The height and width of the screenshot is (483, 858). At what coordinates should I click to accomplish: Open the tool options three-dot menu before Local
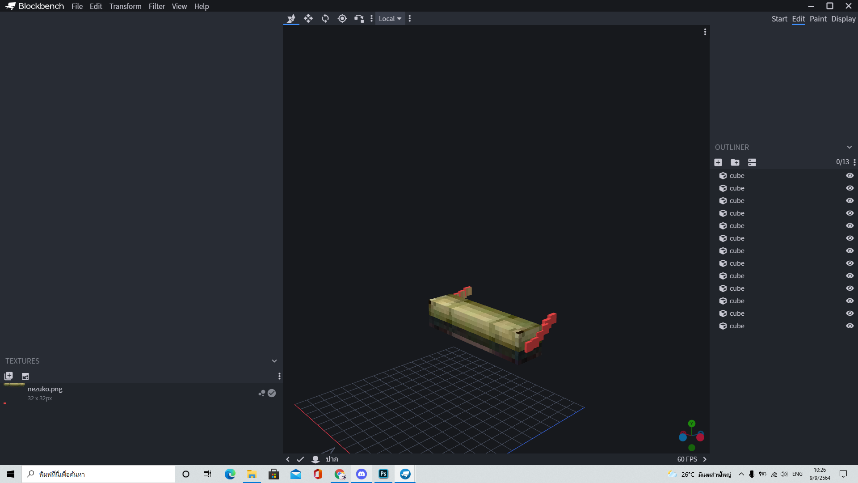pos(371,18)
